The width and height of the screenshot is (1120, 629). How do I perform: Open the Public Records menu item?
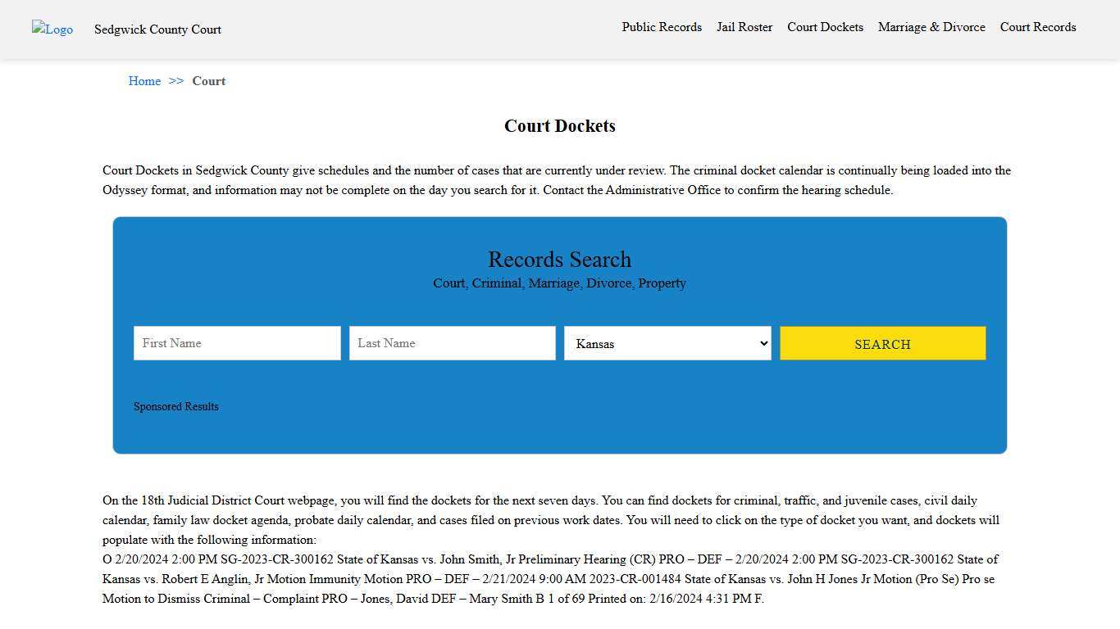point(661,27)
